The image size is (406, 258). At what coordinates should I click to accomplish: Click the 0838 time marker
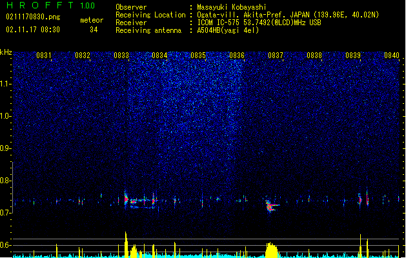(314, 55)
